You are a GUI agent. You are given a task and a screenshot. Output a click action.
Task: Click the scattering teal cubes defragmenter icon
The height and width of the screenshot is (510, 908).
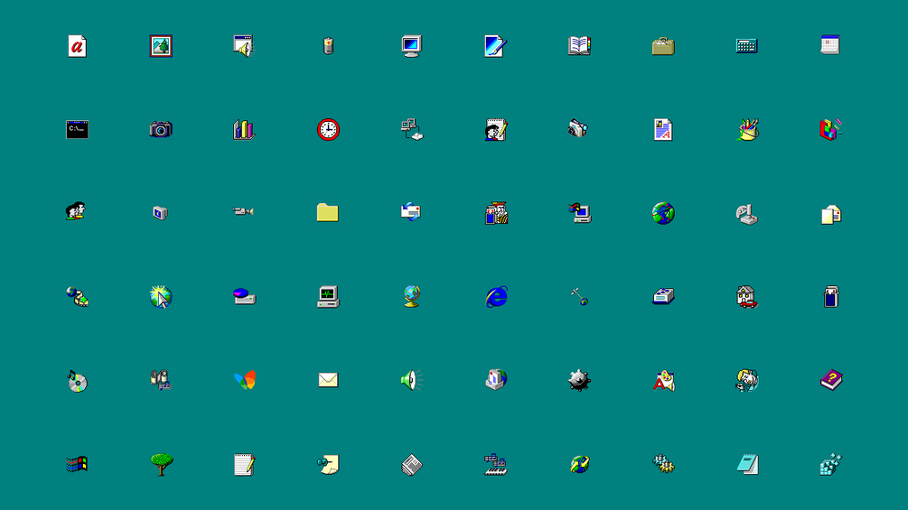click(x=830, y=464)
